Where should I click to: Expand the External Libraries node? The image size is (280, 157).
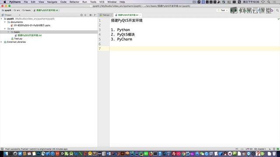click(x=2, y=42)
